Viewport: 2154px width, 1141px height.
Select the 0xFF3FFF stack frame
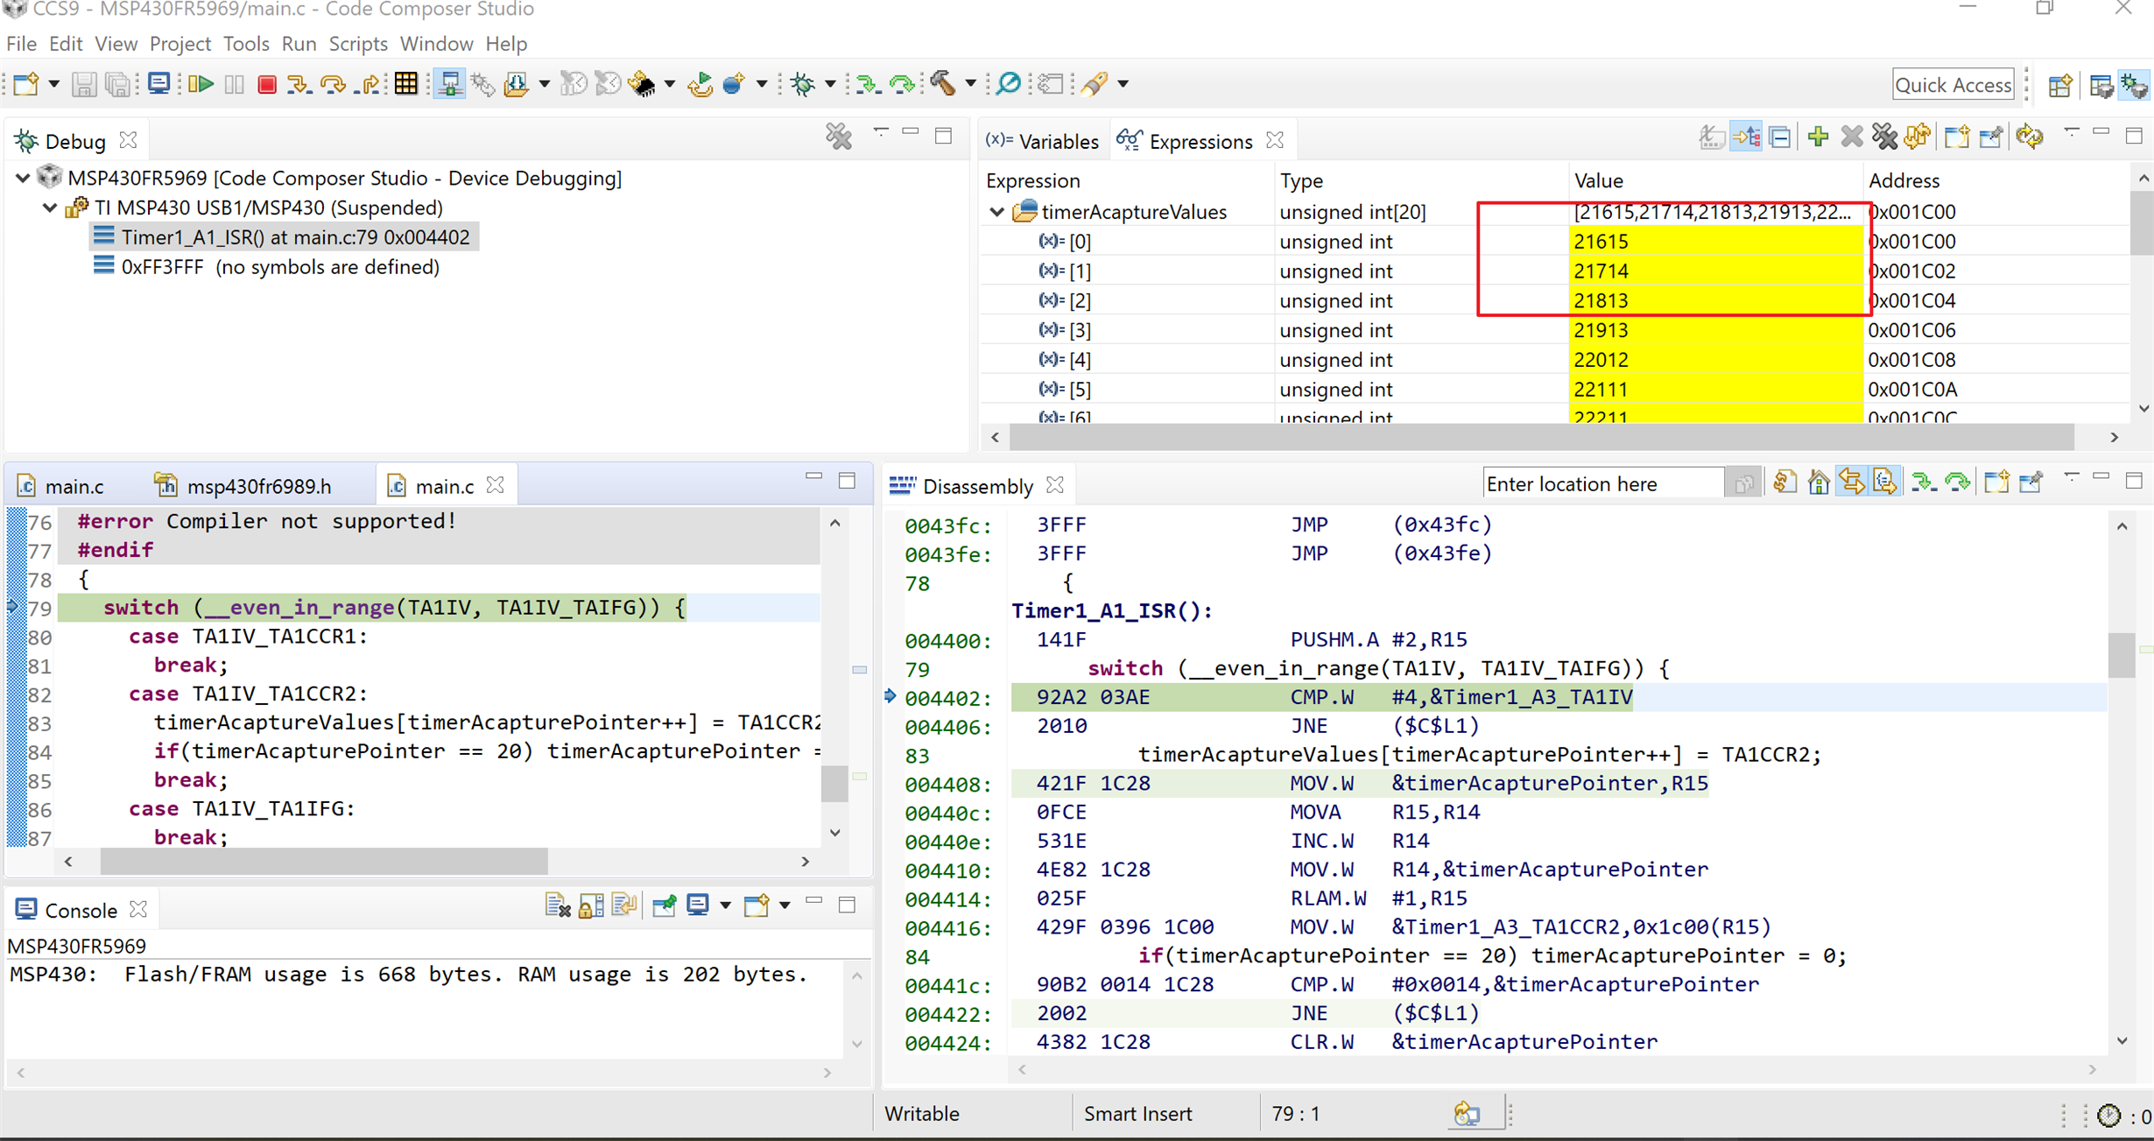tap(267, 267)
